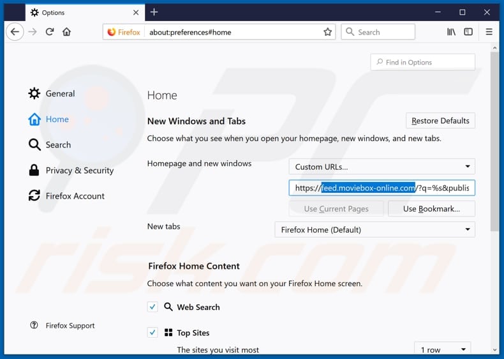The width and height of the screenshot is (504, 359).
Task: Open a new tab with plus
Action: (154, 12)
